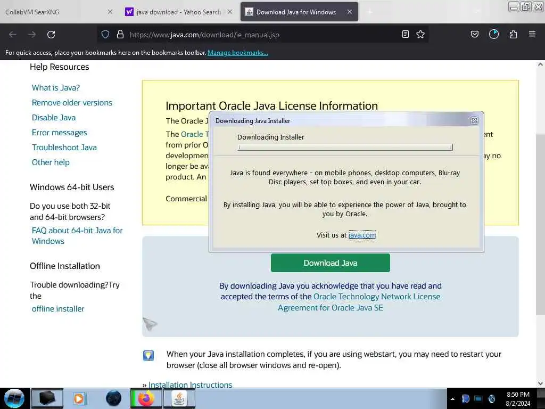The width and height of the screenshot is (545, 409).
Task: Go back to previous page
Action: 13,35
